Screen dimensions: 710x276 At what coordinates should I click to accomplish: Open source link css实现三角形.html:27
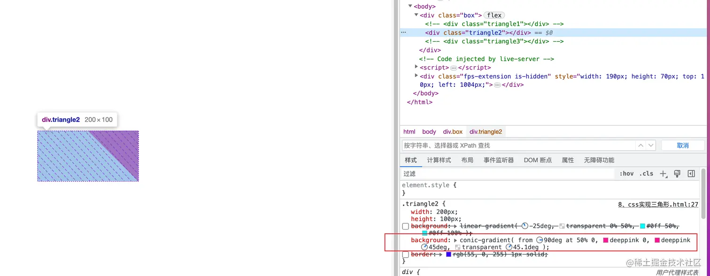pos(658,205)
